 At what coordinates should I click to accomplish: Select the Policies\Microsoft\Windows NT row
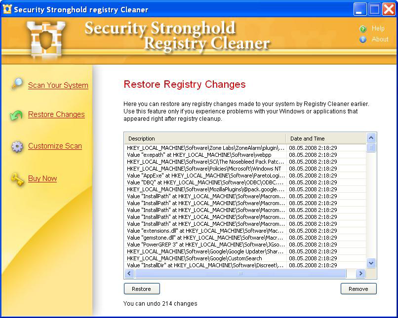click(245, 169)
